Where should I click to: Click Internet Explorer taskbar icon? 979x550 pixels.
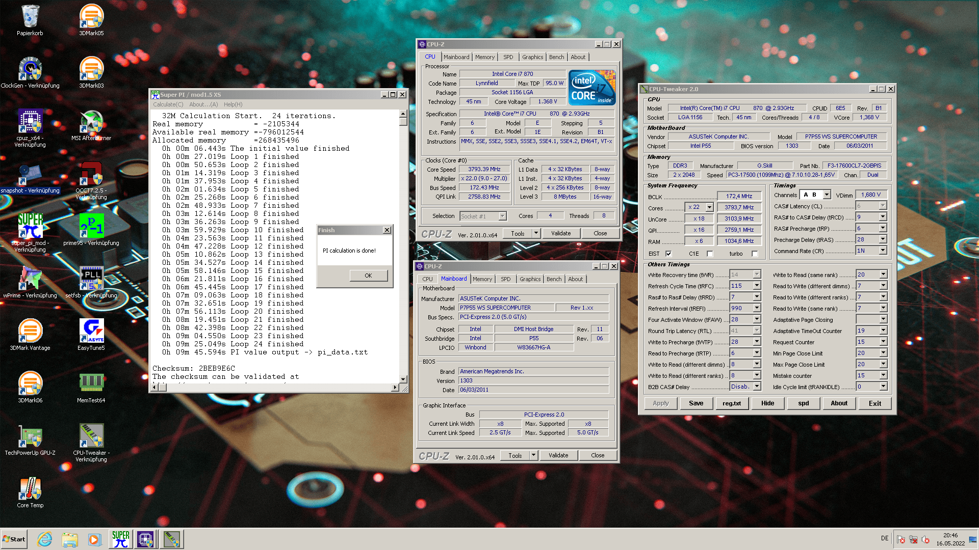click(x=45, y=539)
